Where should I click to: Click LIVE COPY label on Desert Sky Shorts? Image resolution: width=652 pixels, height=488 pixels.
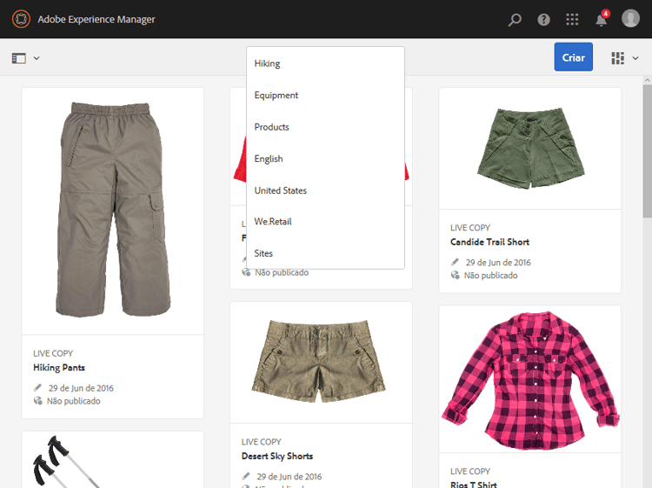click(262, 442)
